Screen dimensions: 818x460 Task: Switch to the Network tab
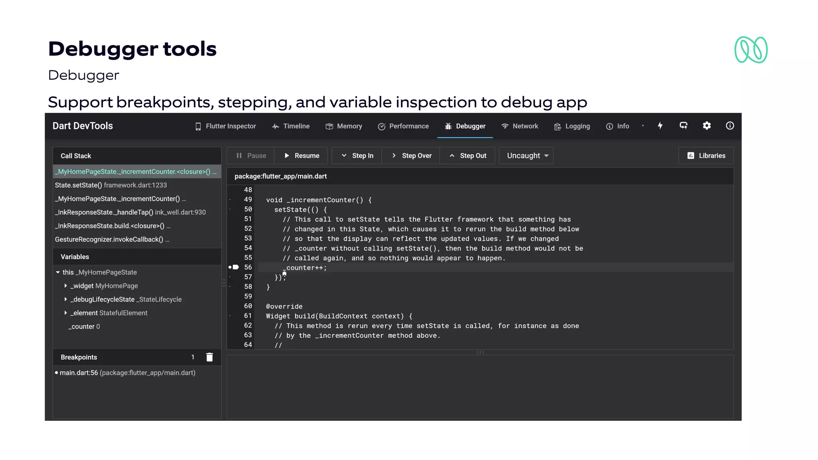tap(520, 126)
